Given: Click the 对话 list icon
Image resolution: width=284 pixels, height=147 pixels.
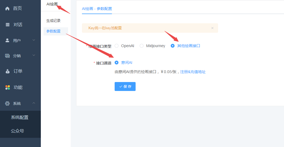Looking at the screenshot, I should (8, 25).
